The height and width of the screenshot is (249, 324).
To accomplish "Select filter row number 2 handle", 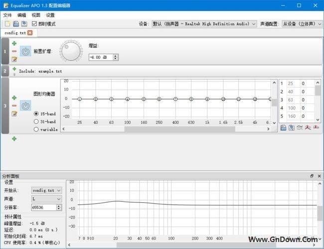I will coord(5,71).
